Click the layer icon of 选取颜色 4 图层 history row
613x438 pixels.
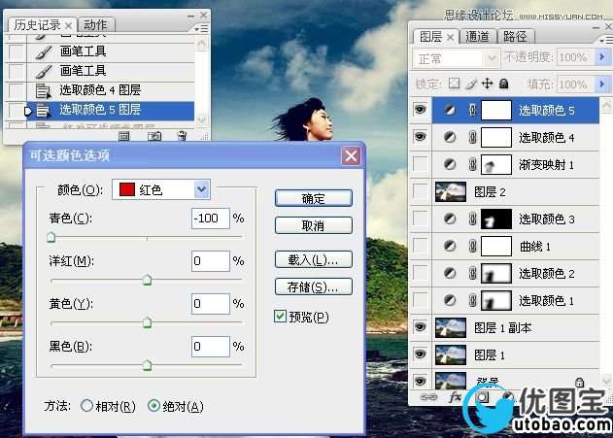43,90
